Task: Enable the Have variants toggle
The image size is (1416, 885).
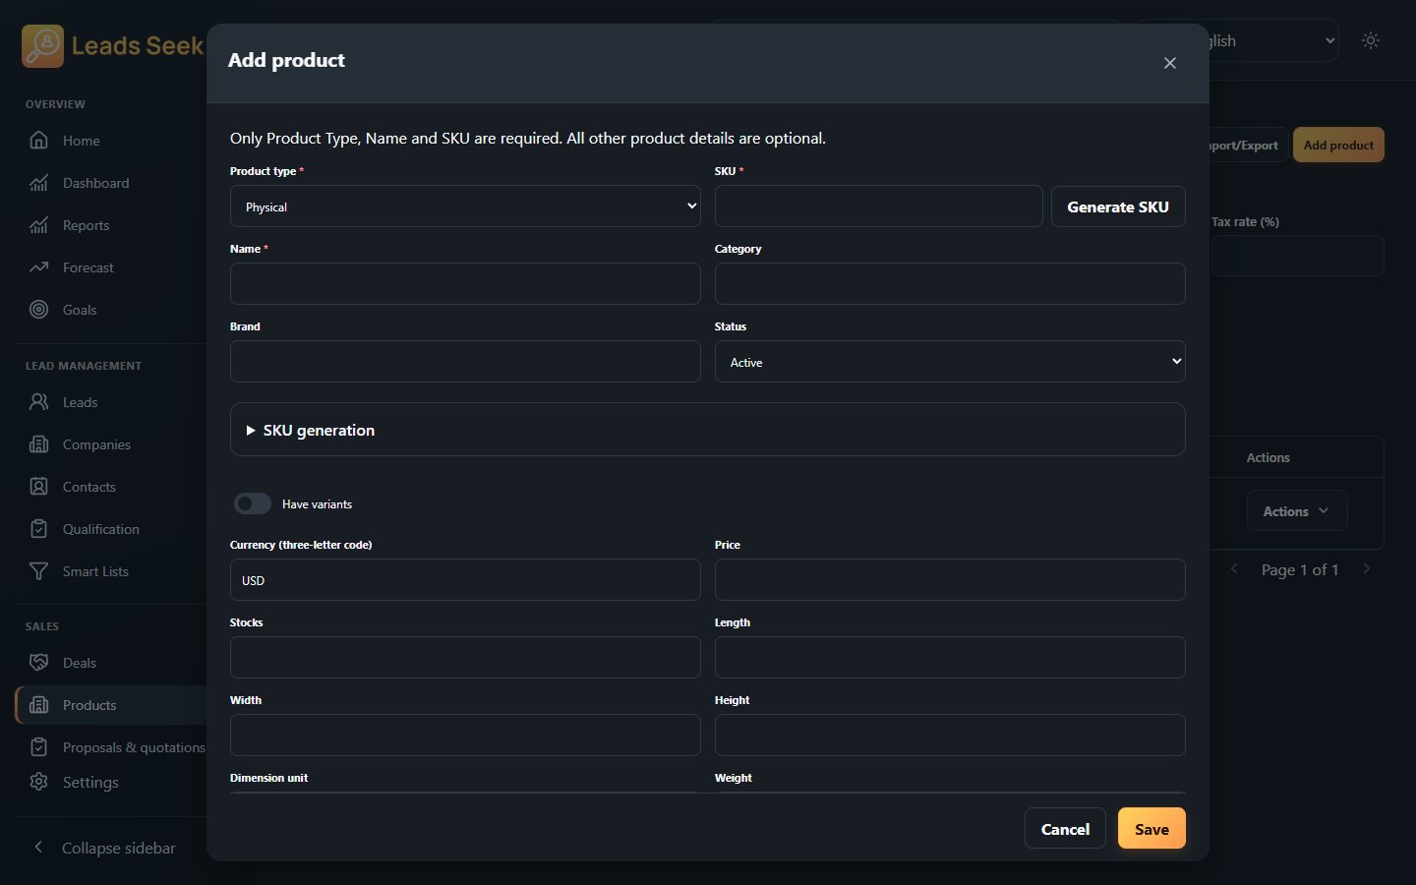Action: [253, 503]
